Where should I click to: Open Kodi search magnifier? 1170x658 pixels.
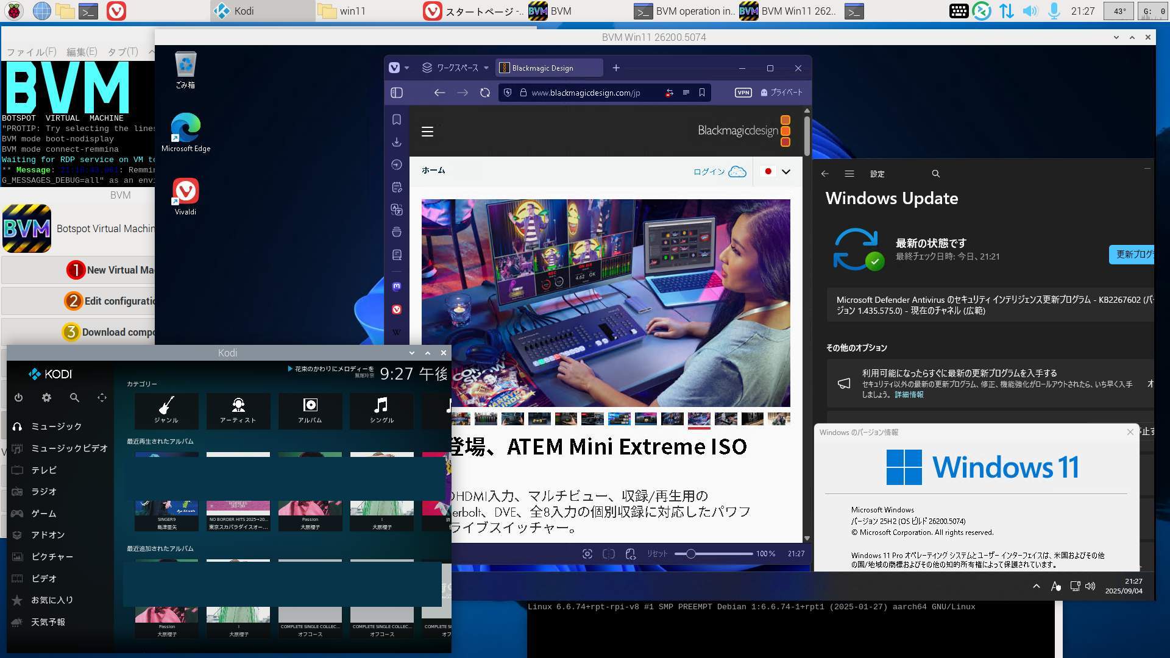click(x=74, y=398)
